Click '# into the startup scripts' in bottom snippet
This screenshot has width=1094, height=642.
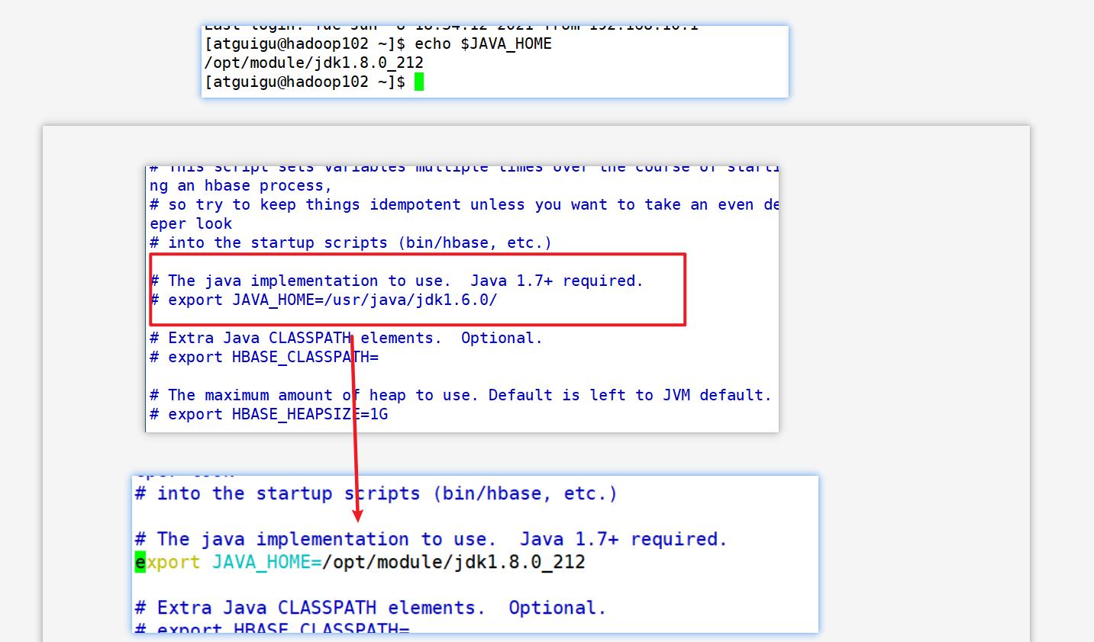(x=376, y=494)
